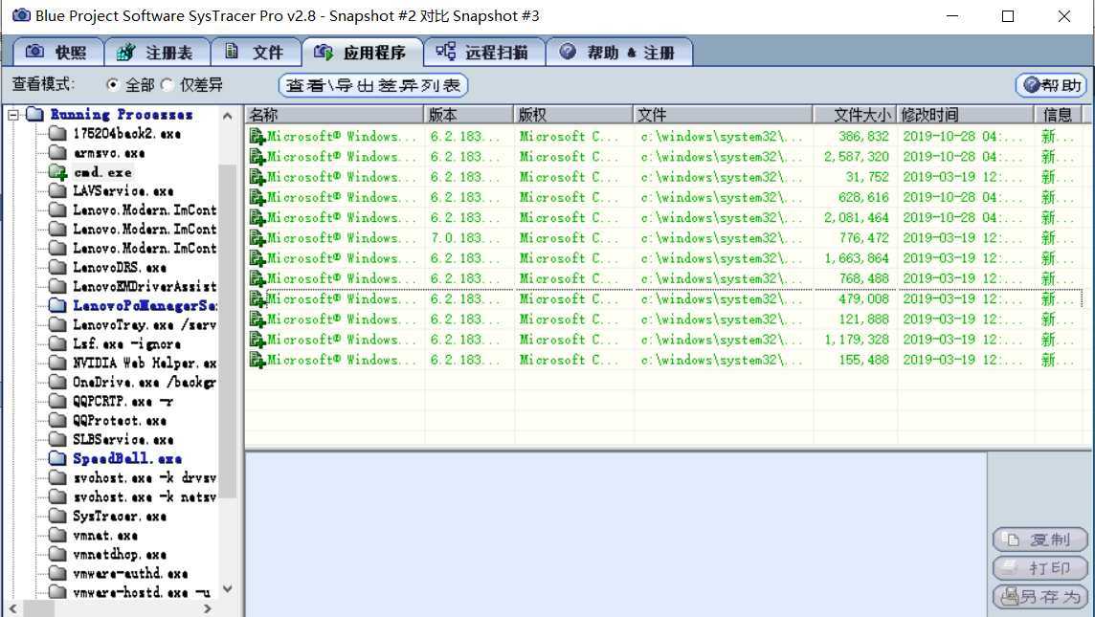Sort by 文件大小 column header
1095x617 pixels.
[856, 115]
